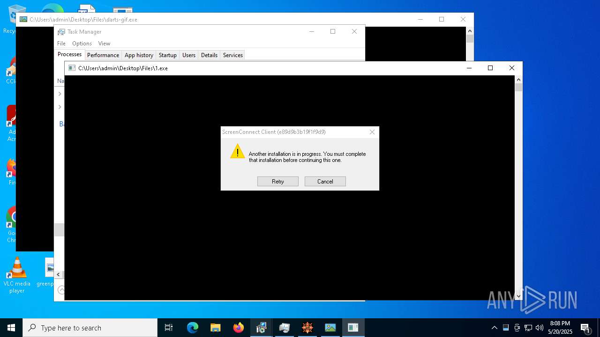
Task: Open the Recycle Bin desktop icon
Action: click(x=9, y=19)
